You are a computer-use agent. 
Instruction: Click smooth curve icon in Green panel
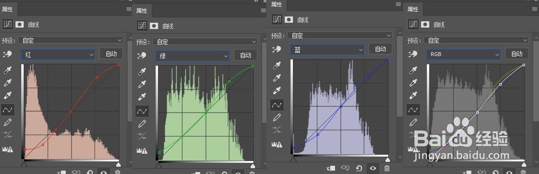[142, 136]
